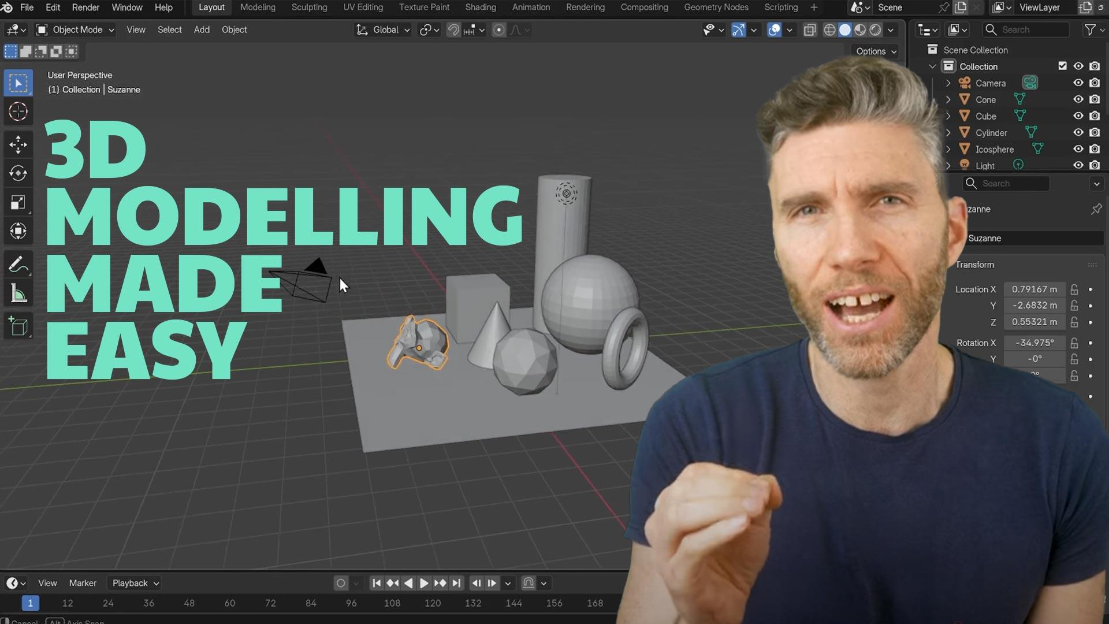The width and height of the screenshot is (1109, 624).
Task: Select the Annotate tool
Action: 18,265
